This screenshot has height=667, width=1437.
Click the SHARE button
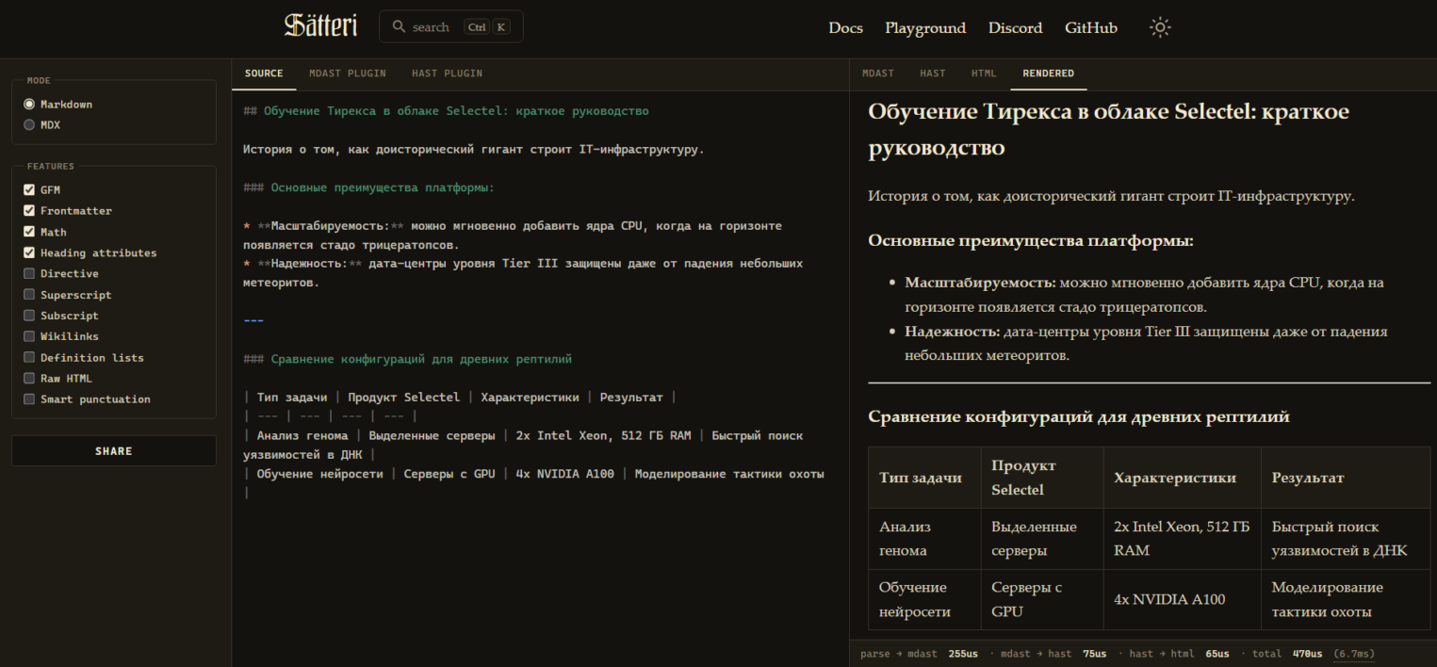coord(114,451)
